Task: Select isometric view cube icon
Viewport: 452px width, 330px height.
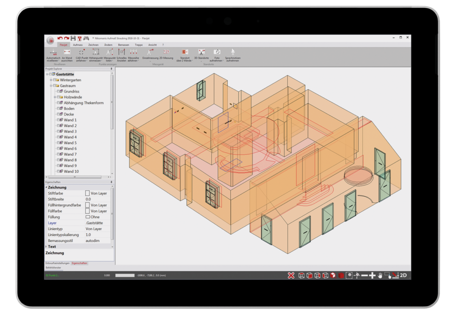Action: tap(333, 276)
